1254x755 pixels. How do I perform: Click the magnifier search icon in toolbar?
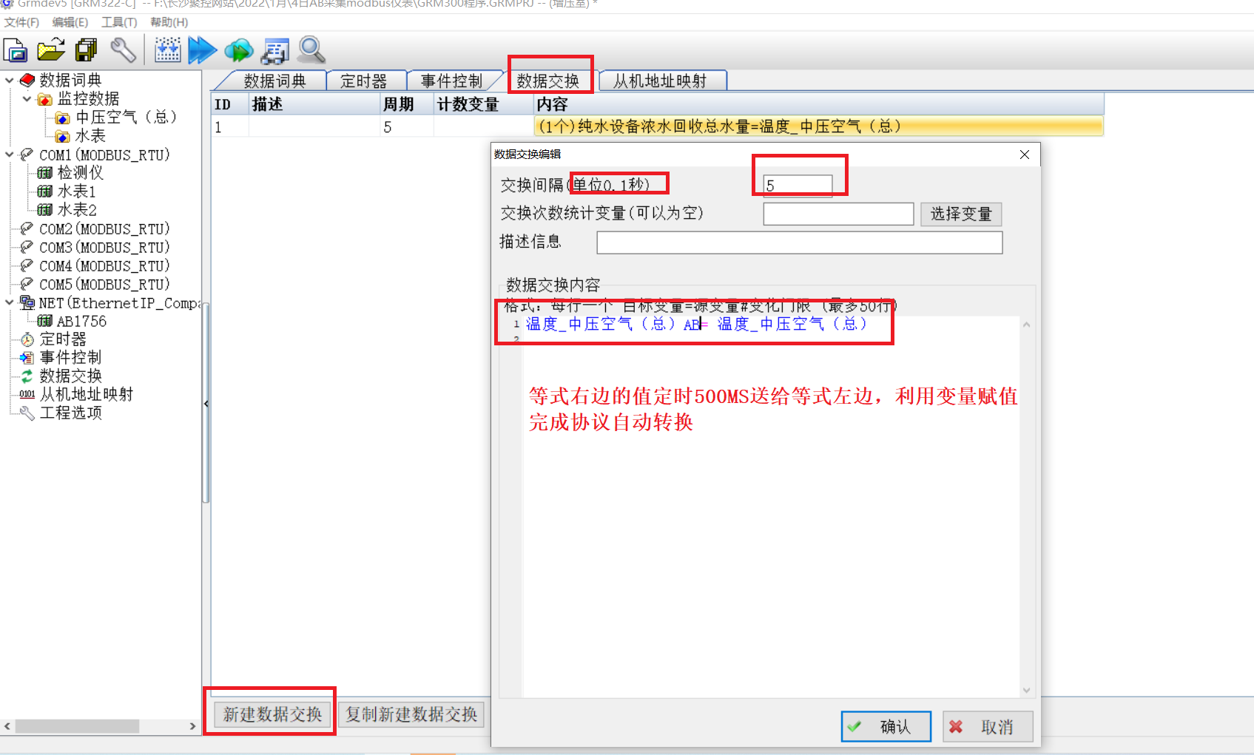click(x=311, y=50)
